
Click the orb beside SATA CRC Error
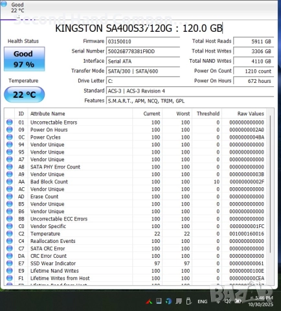(x=10, y=248)
